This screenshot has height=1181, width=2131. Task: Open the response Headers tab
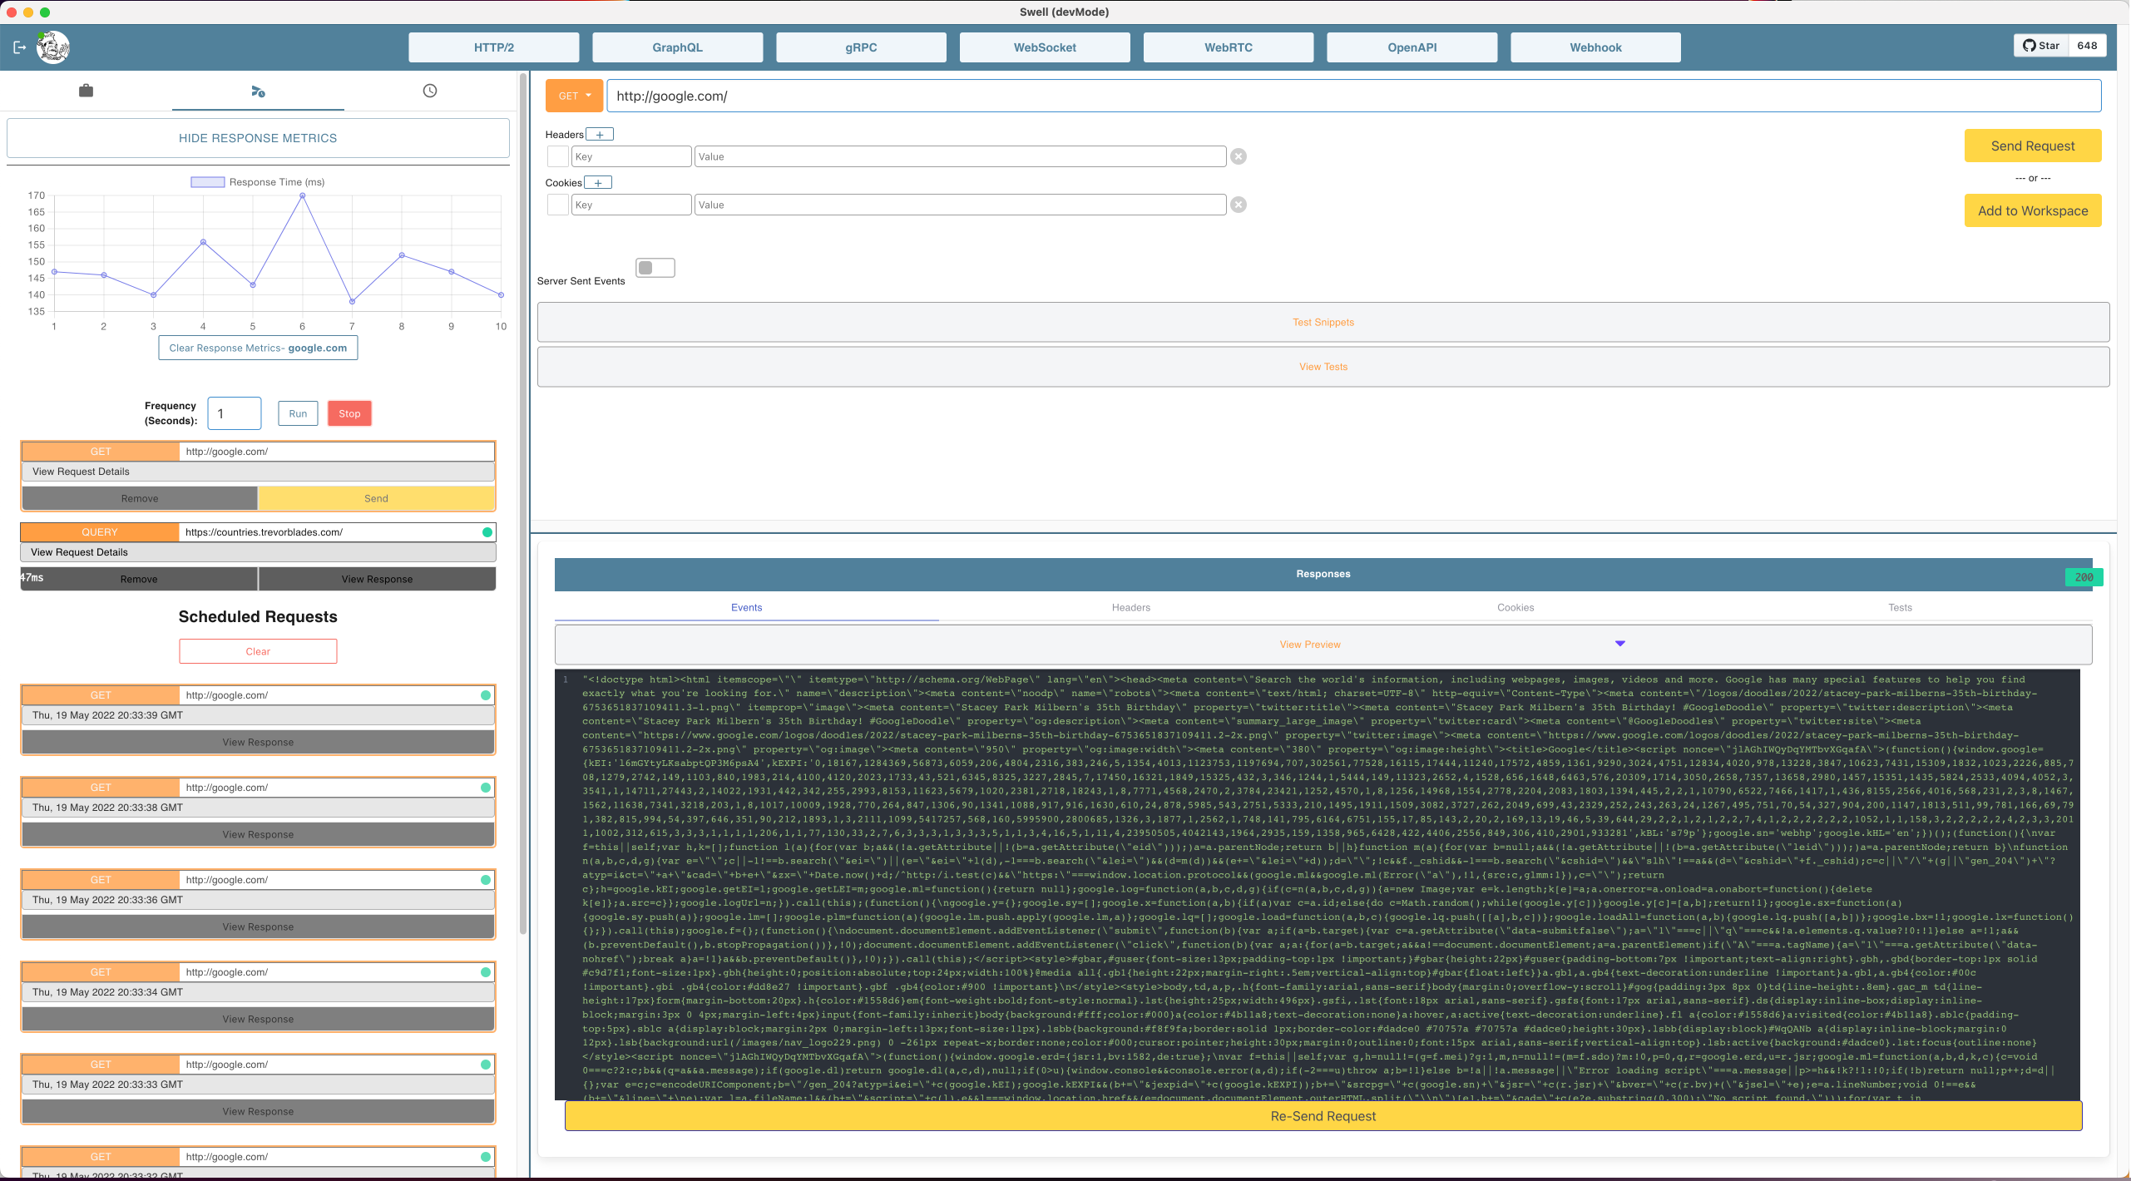click(x=1130, y=608)
